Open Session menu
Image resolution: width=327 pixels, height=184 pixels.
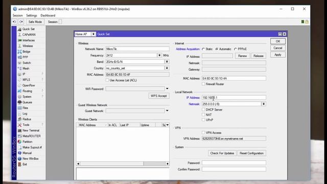coord(17,15)
